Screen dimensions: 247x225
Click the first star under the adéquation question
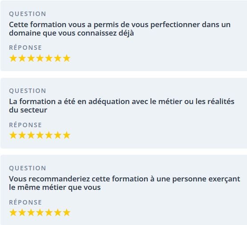coord(13,135)
